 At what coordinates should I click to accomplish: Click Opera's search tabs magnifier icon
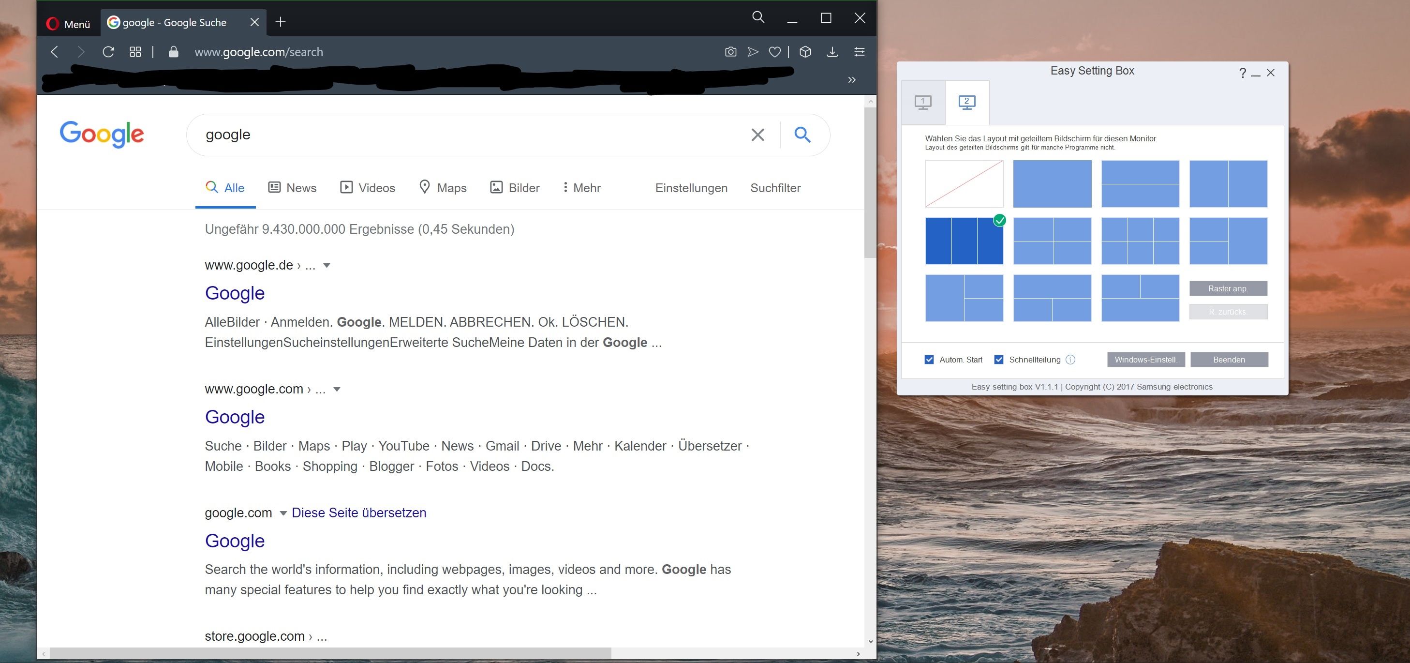click(x=758, y=17)
